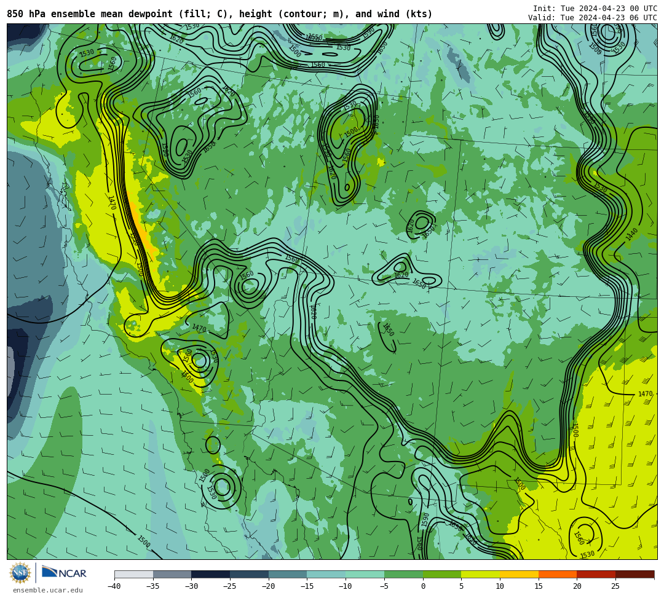This screenshot has width=664, height=598.
Task: Click the NCAR logo
Action: point(64,573)
